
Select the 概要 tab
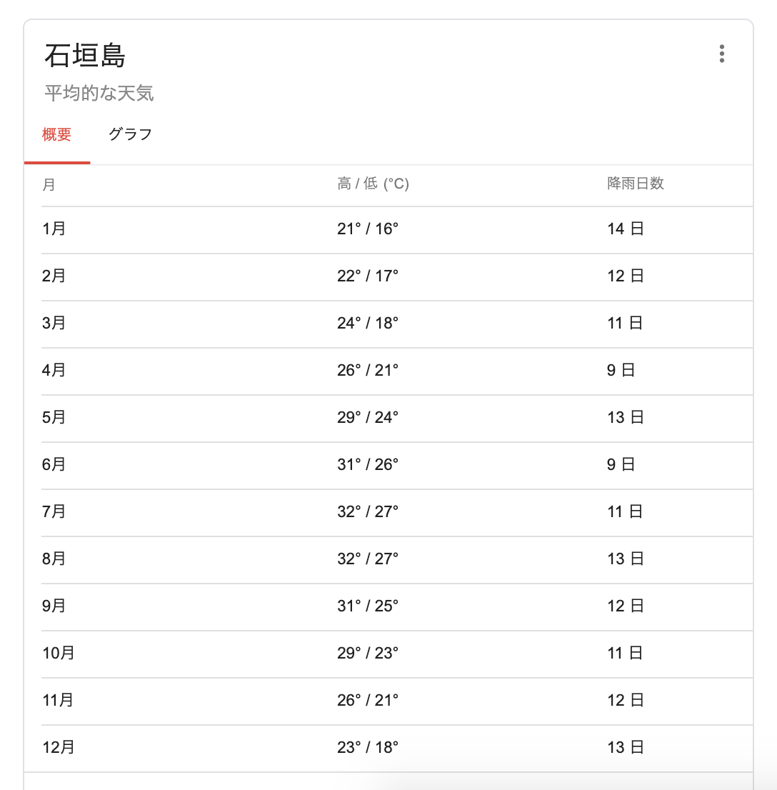pos(57,134)
